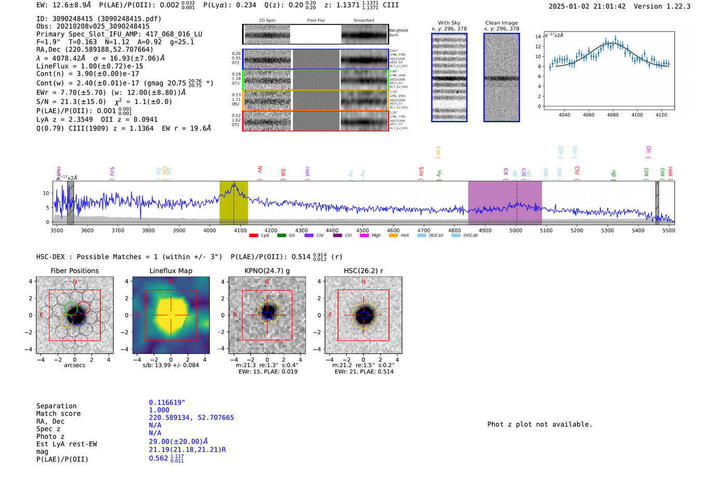Open the With Sky 2D cutout
The width and height of the screenshot is (727, 495).
(x=449, y=77)
